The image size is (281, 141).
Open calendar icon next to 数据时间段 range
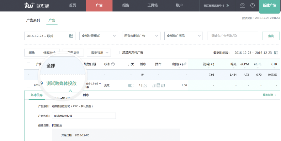click(276, 53)
